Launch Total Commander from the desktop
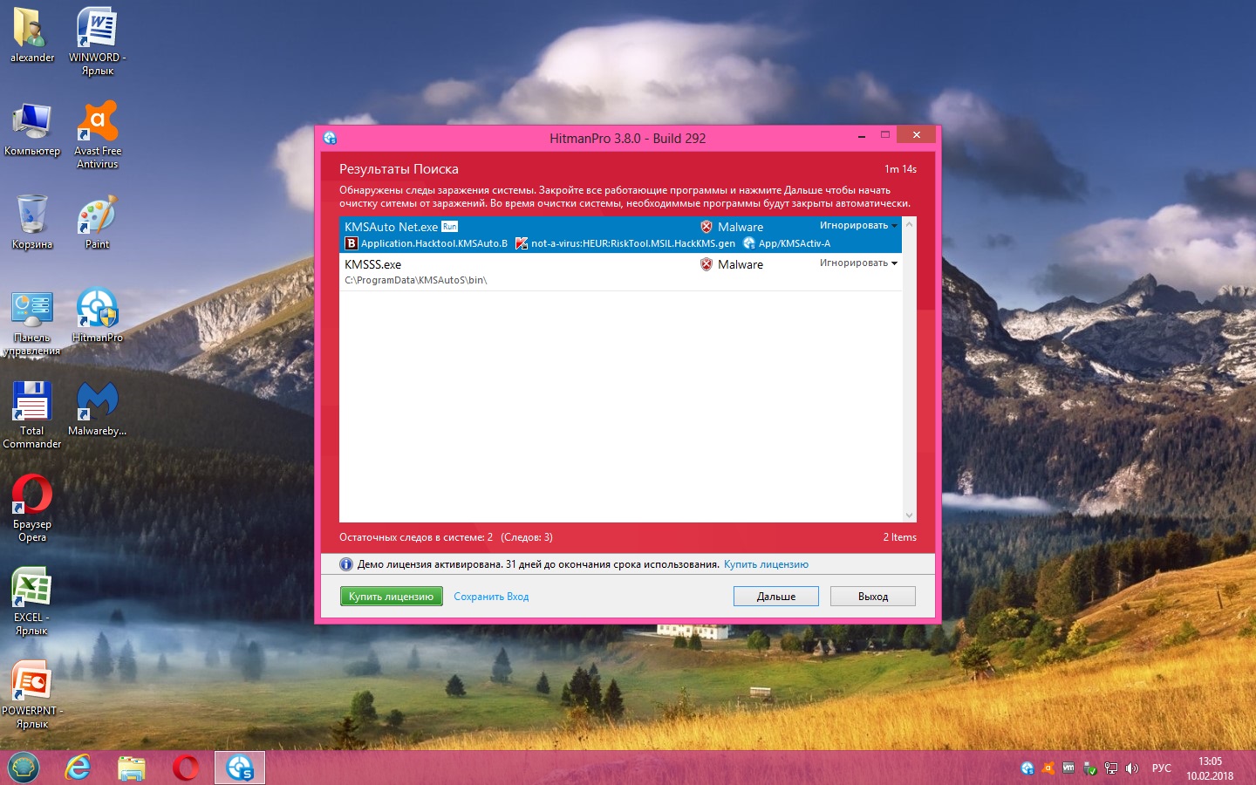This screenshot has width=1256, height=785. [x=32, y=415]
